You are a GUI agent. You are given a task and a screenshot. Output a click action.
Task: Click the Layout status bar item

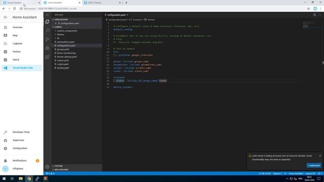310,173
